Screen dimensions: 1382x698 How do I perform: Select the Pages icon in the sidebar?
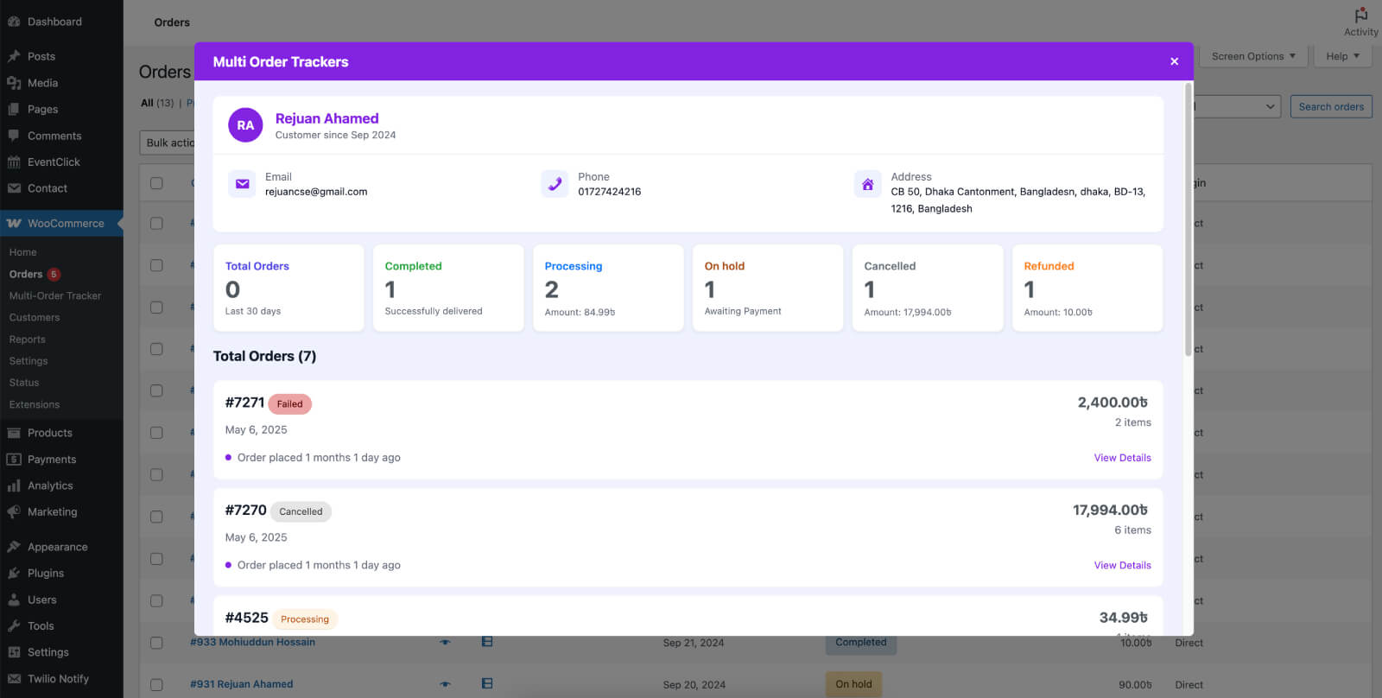coord(14,110)
